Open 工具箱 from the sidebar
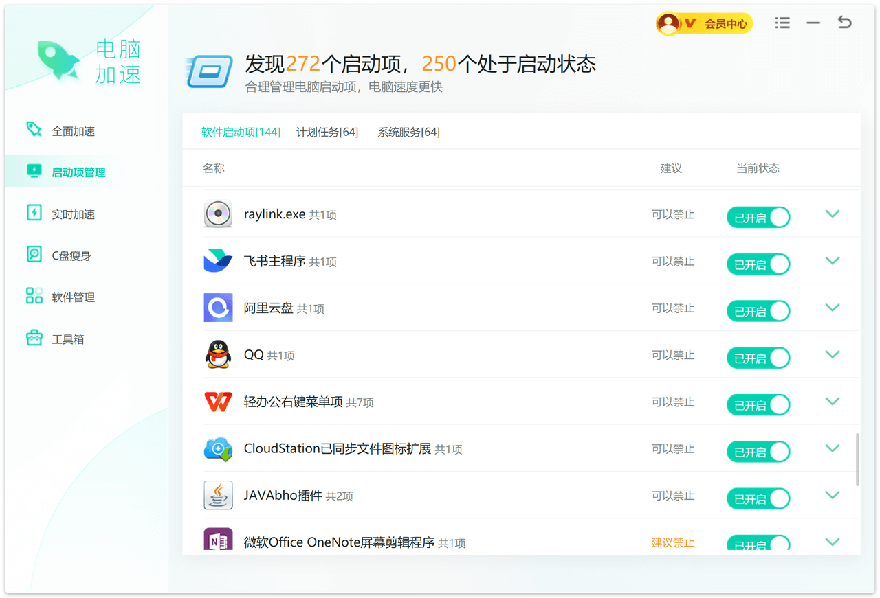The image size is (880, 598). [67, 339]
